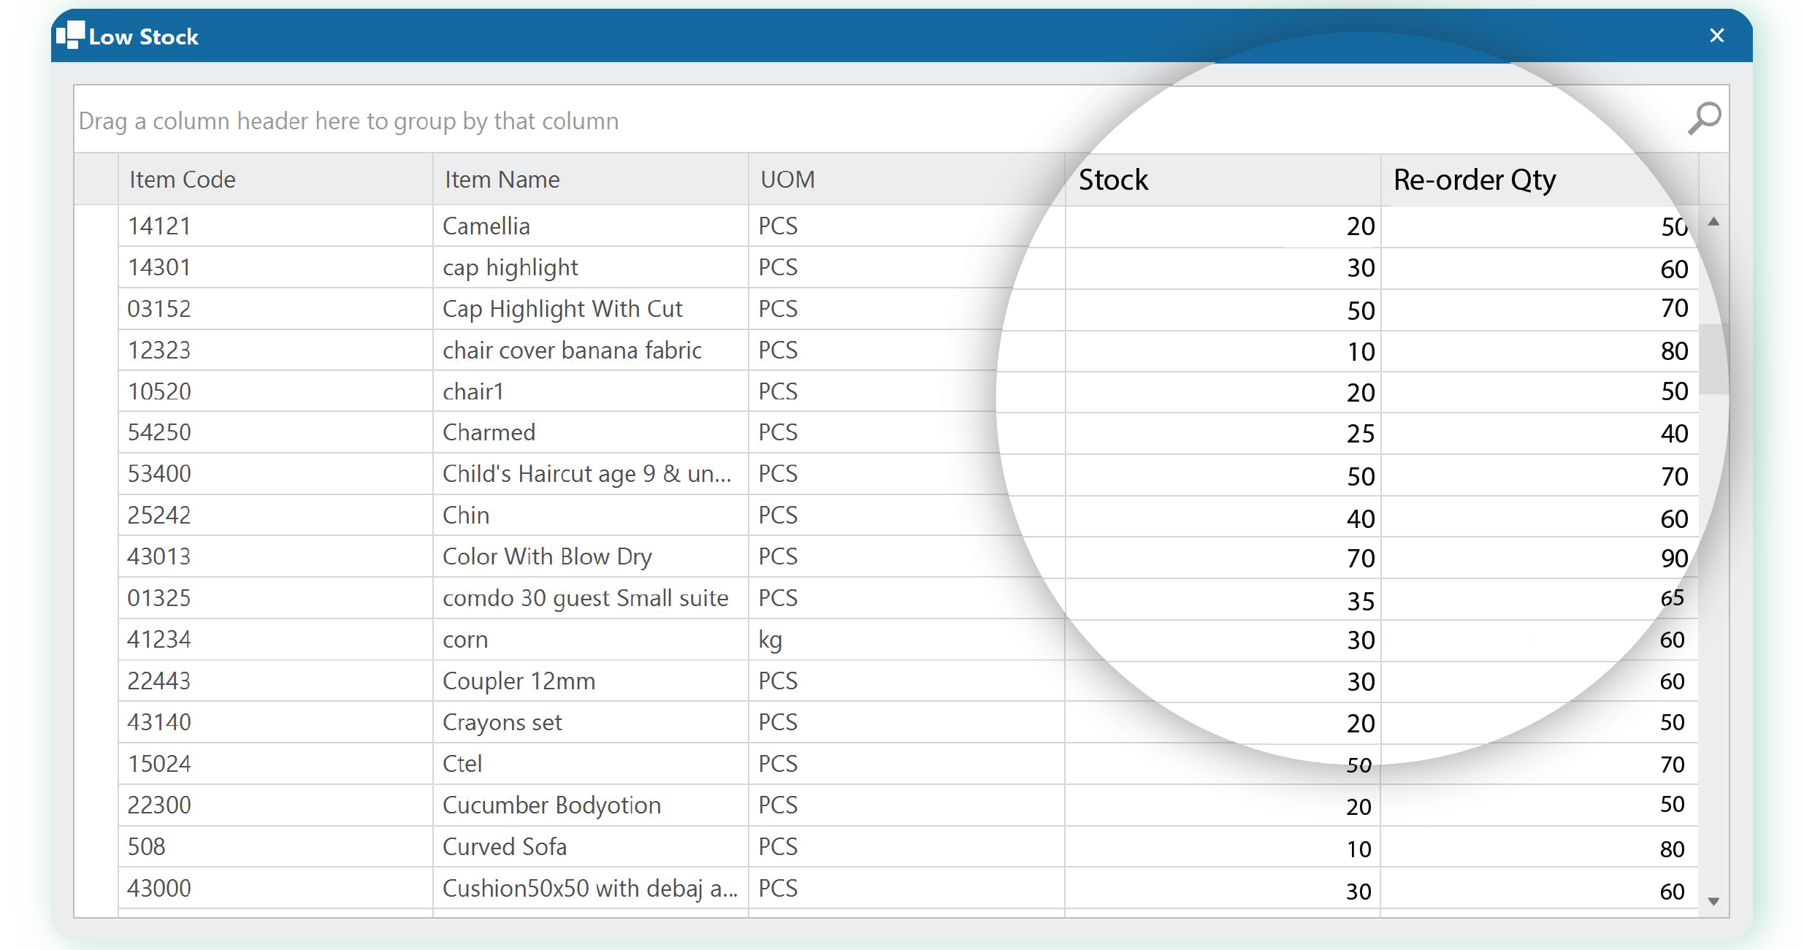Click the Re-order Qty column header
Viewport: 1804px width, 950px height.
pos(1474,180)
